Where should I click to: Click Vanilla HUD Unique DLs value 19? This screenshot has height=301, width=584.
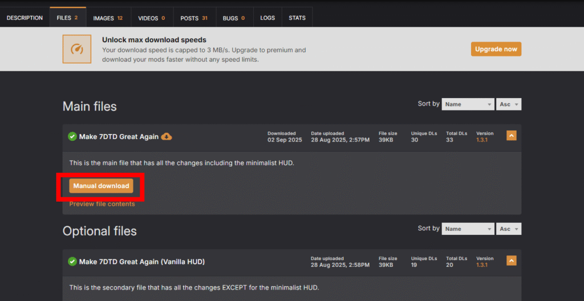(x=414, y=265)
